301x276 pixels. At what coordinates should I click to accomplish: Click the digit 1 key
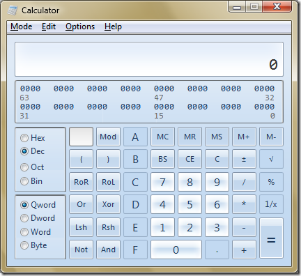pos(162,227)
